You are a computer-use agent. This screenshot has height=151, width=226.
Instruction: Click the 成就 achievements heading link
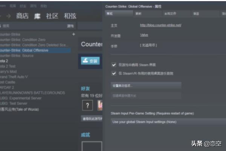[x=86, y=135]
